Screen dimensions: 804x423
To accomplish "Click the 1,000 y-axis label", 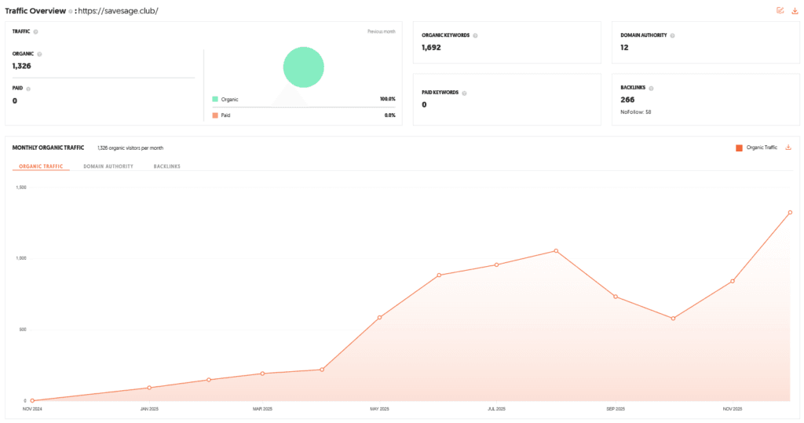I will click(21, 258).
